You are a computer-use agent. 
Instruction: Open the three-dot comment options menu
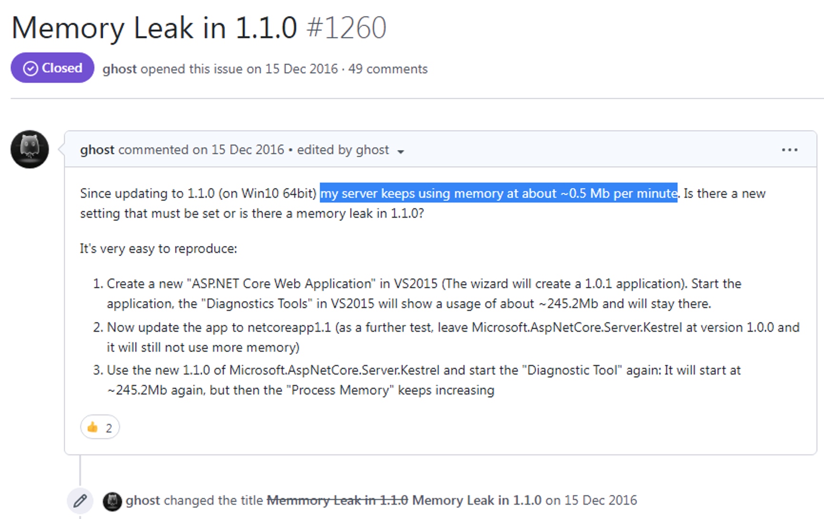pos(789,150)
